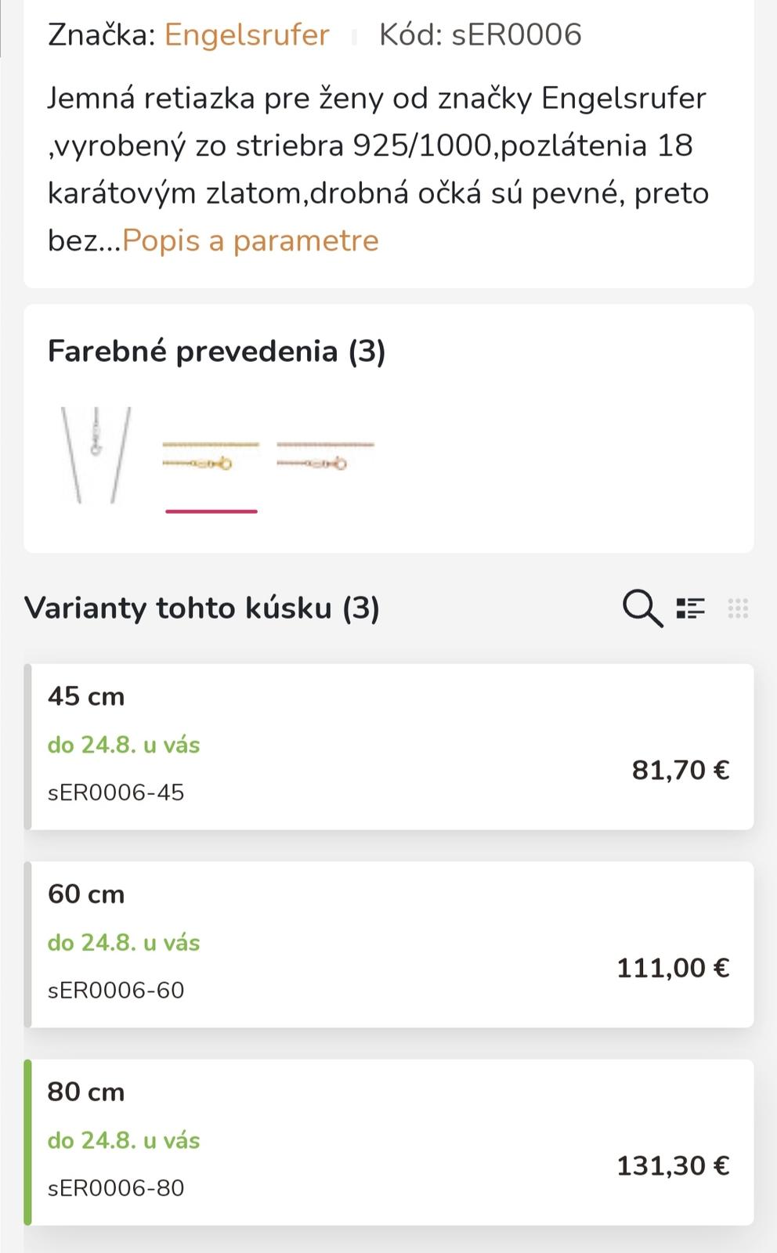777x1253 pixels.
Task: Choose the 45 cm length variant
Action: [86, 696]
